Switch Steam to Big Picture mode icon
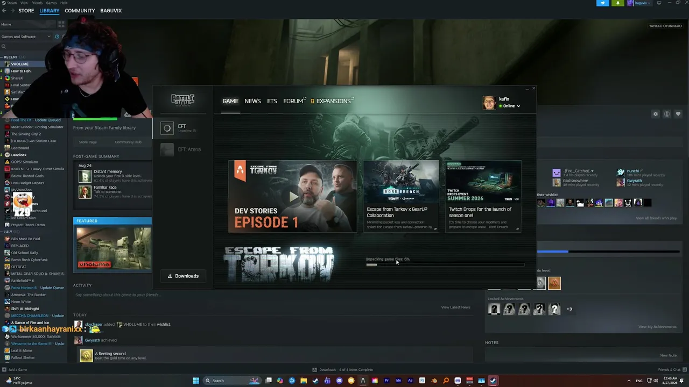Image resolution: width=689 pixels, height=387 pixels. tap(659, 3)
